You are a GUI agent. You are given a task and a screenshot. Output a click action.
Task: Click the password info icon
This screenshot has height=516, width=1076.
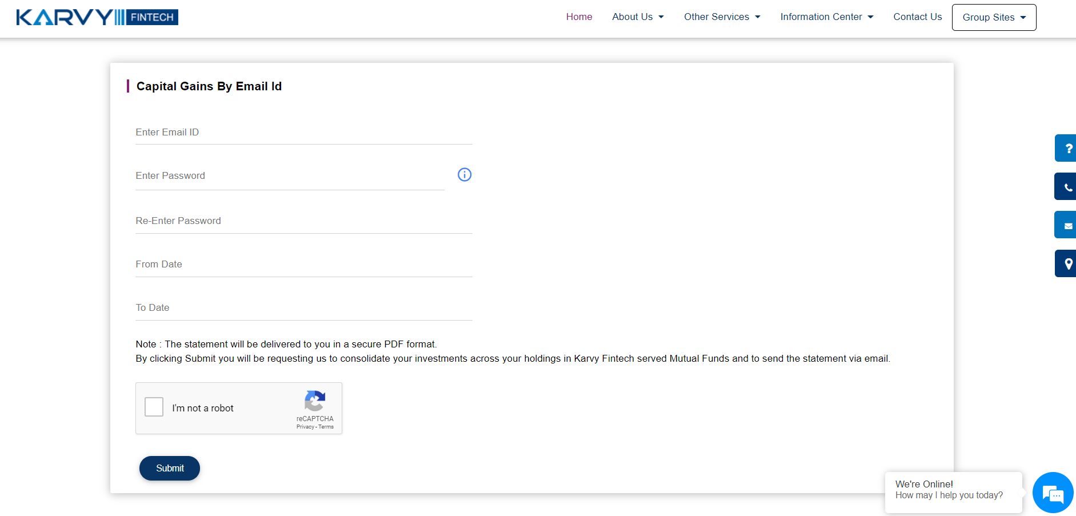click(x=465, y=175)
